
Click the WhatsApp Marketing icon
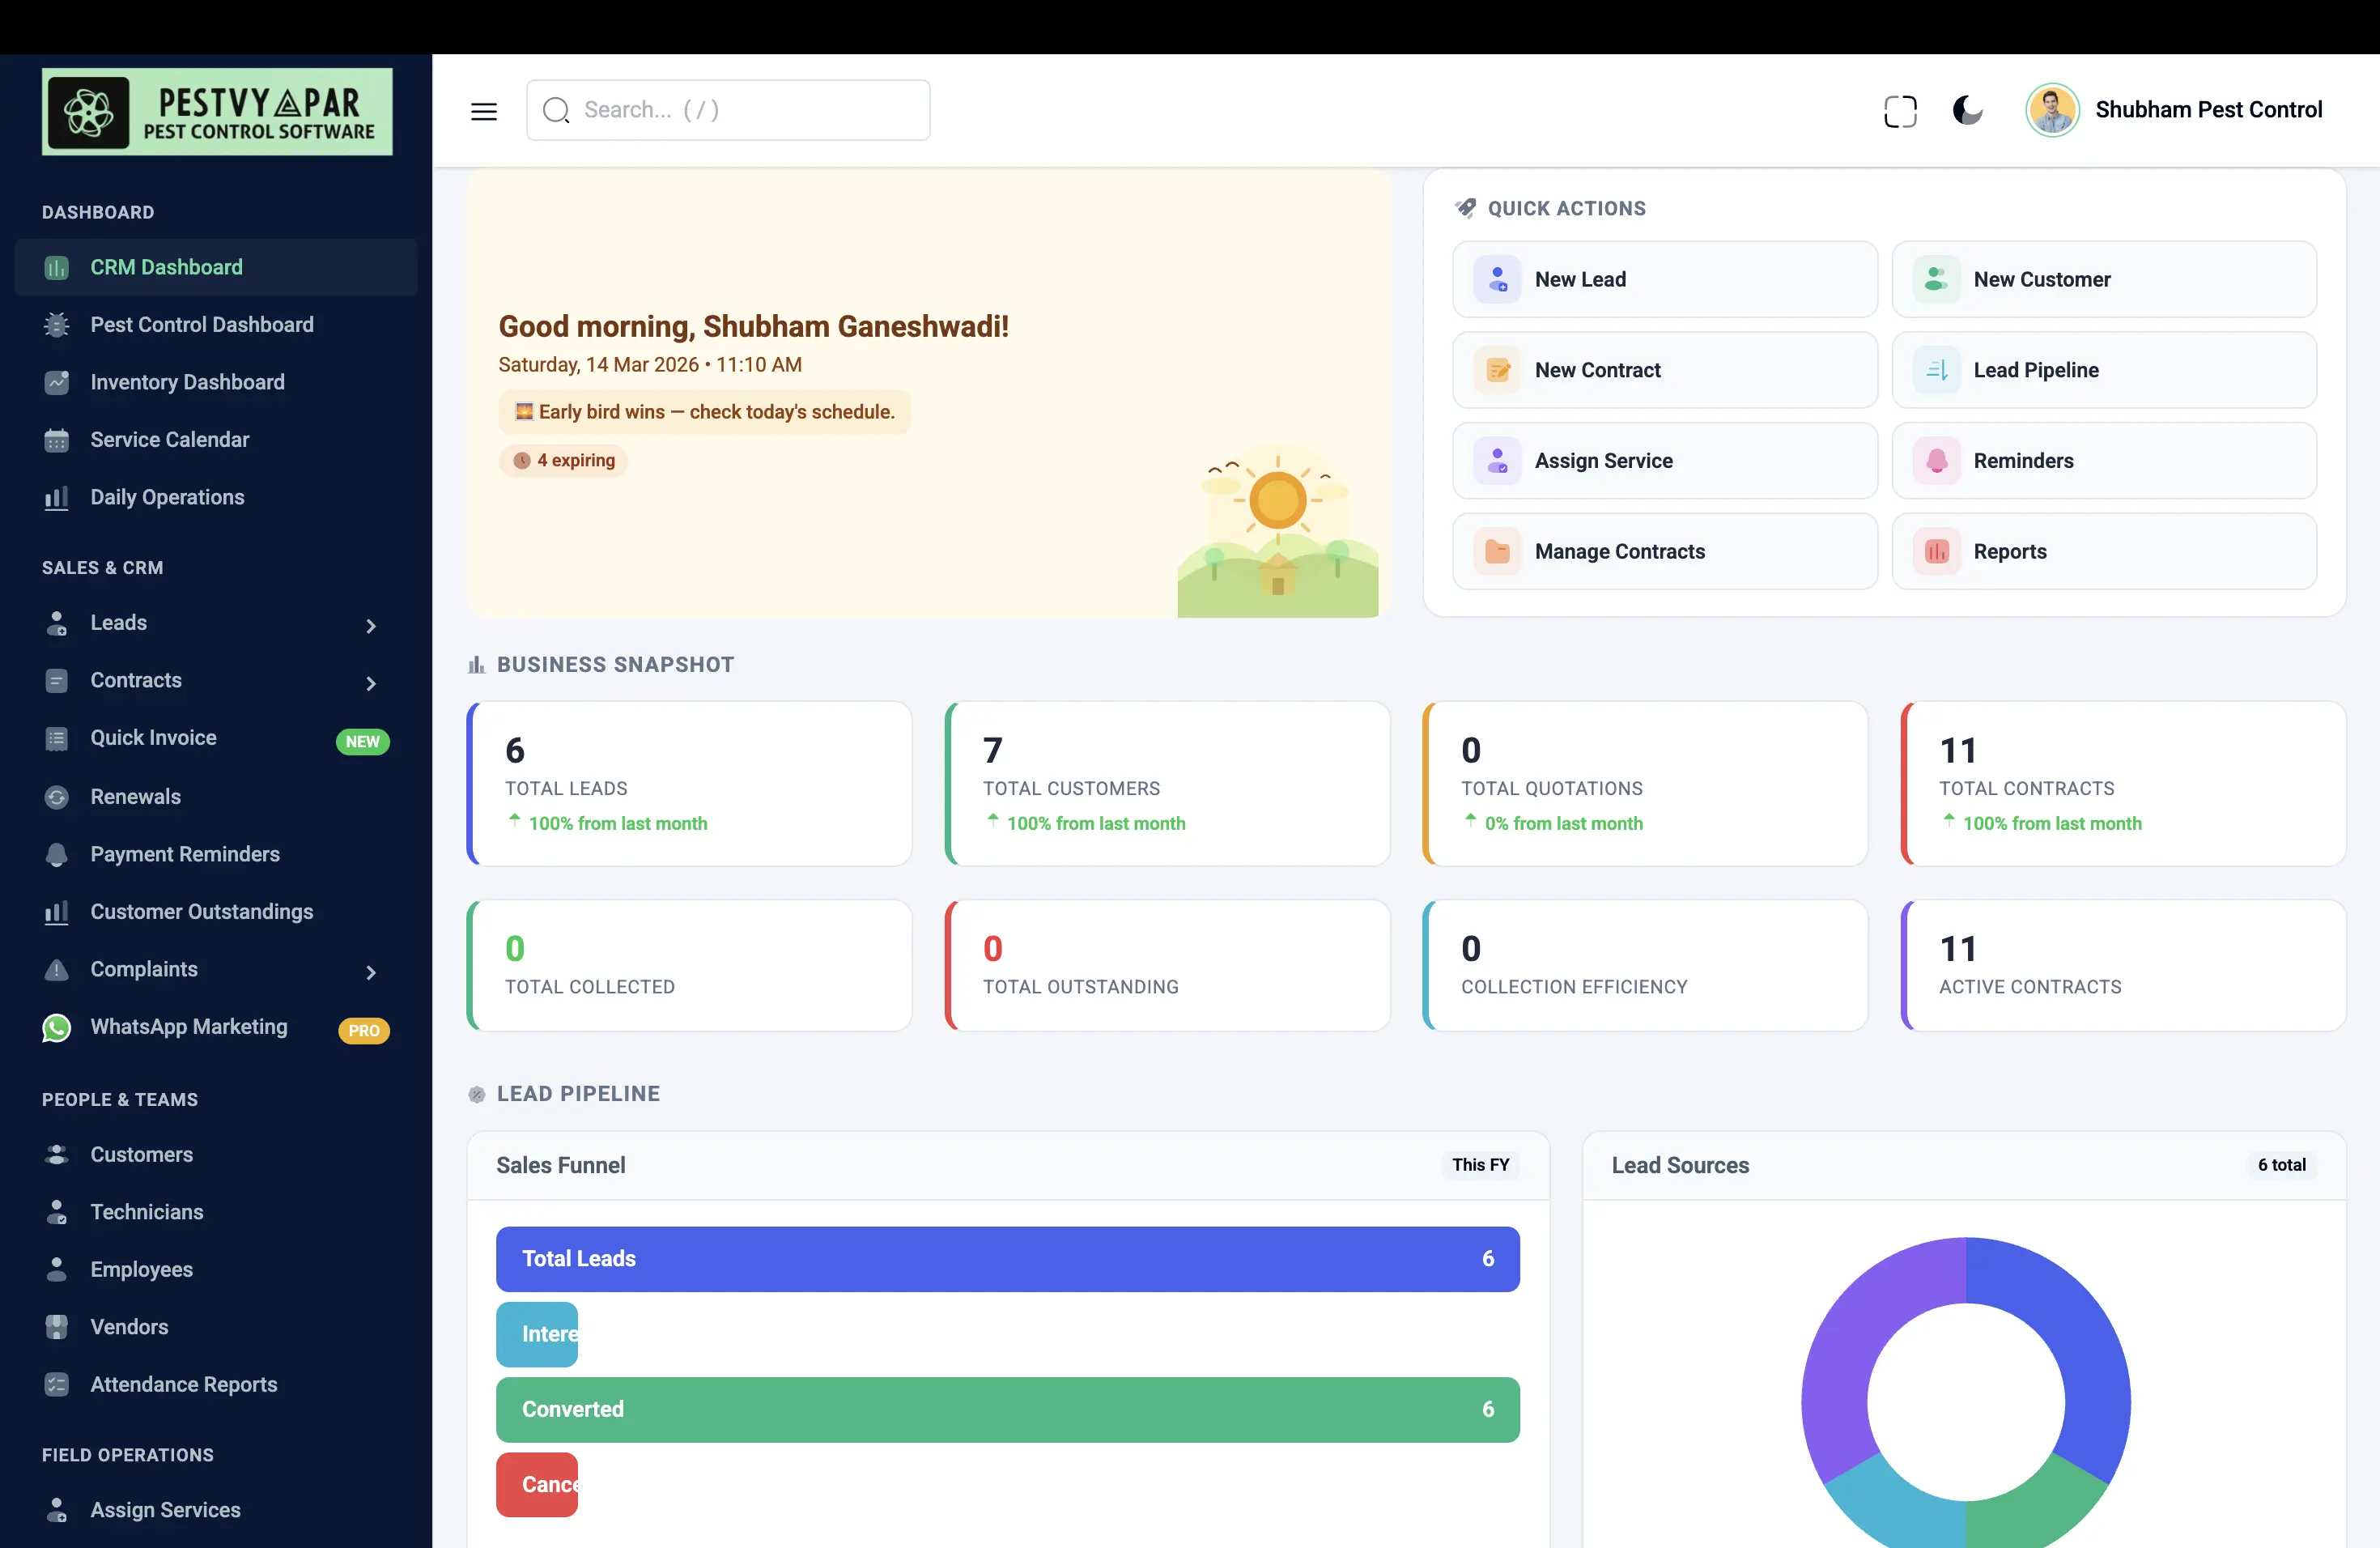tap(57, 1027)
